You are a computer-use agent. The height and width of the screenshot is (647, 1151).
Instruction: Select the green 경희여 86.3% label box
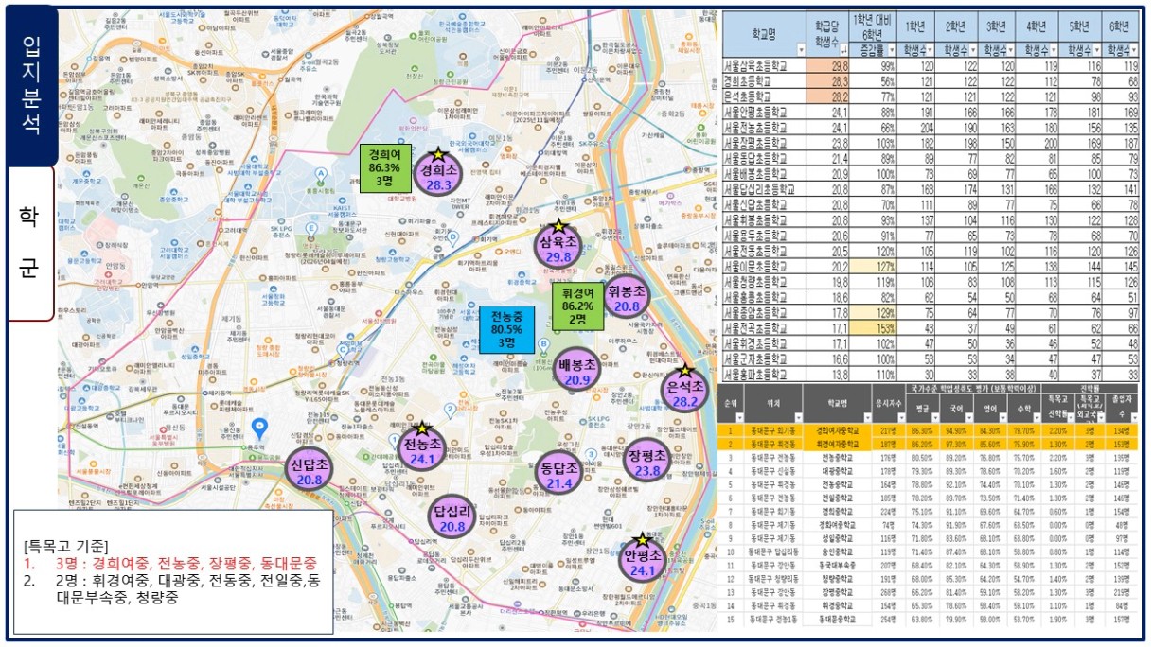pos(386,167)
